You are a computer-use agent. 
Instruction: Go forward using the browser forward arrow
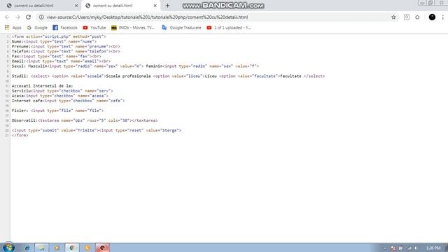17,17
